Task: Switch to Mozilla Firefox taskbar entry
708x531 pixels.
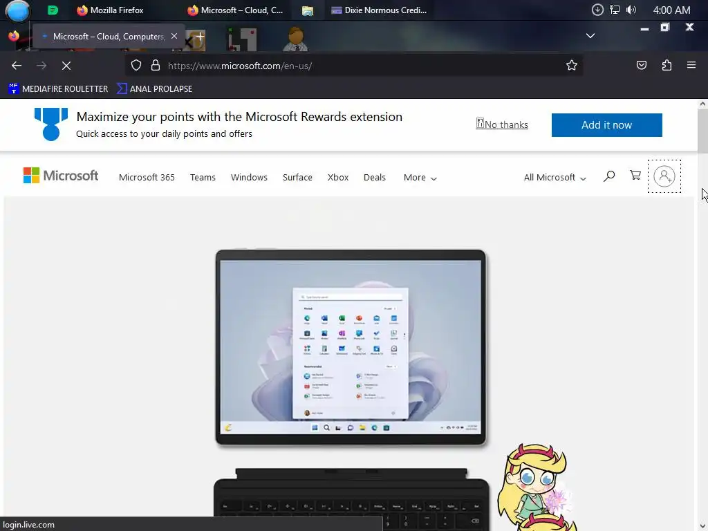Action: [x=110, y=10]
